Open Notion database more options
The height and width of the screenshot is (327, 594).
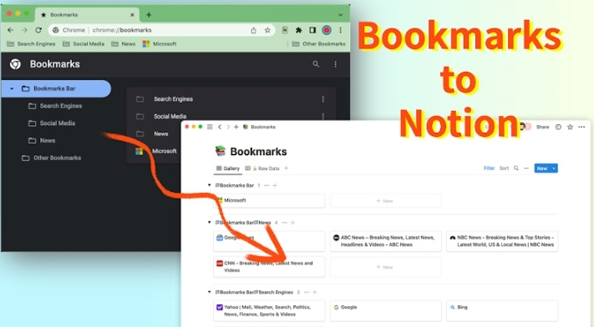(526, 169)
